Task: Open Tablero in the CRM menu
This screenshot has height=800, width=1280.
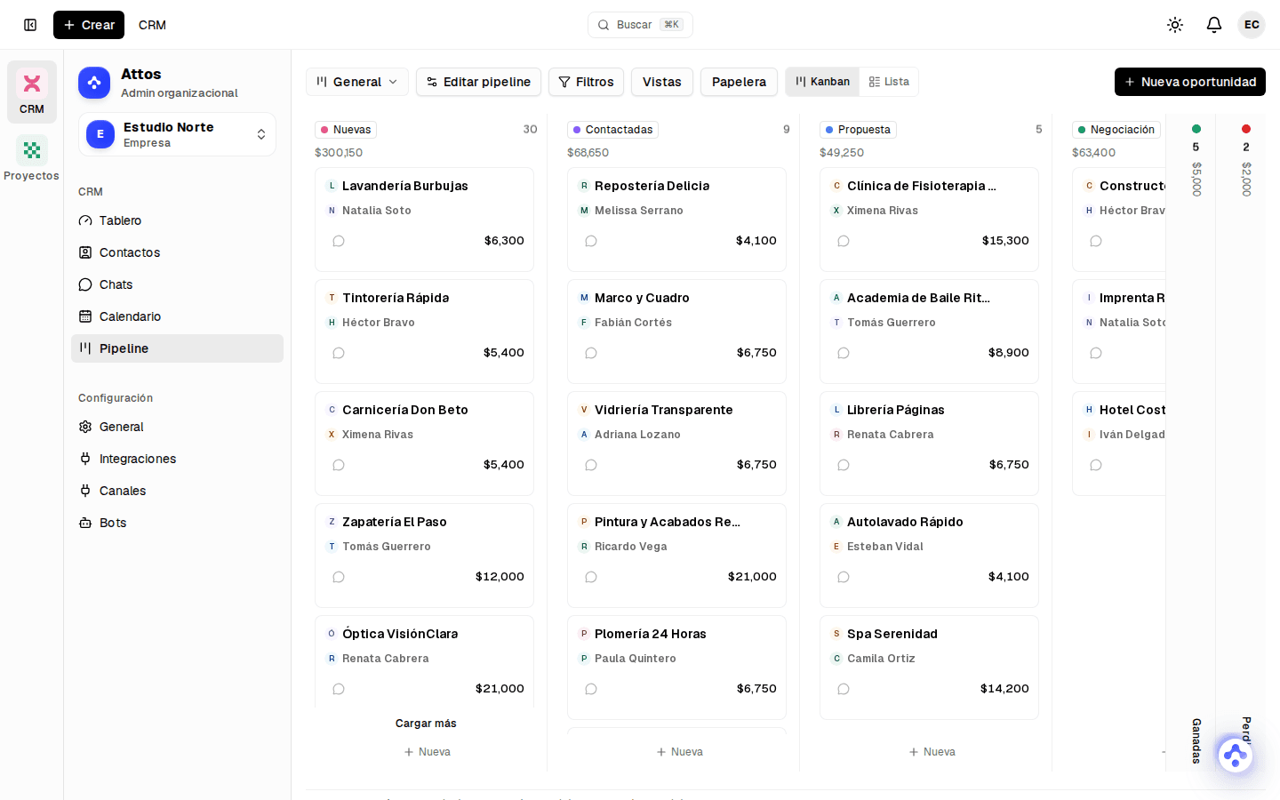Action: [177, 220]
